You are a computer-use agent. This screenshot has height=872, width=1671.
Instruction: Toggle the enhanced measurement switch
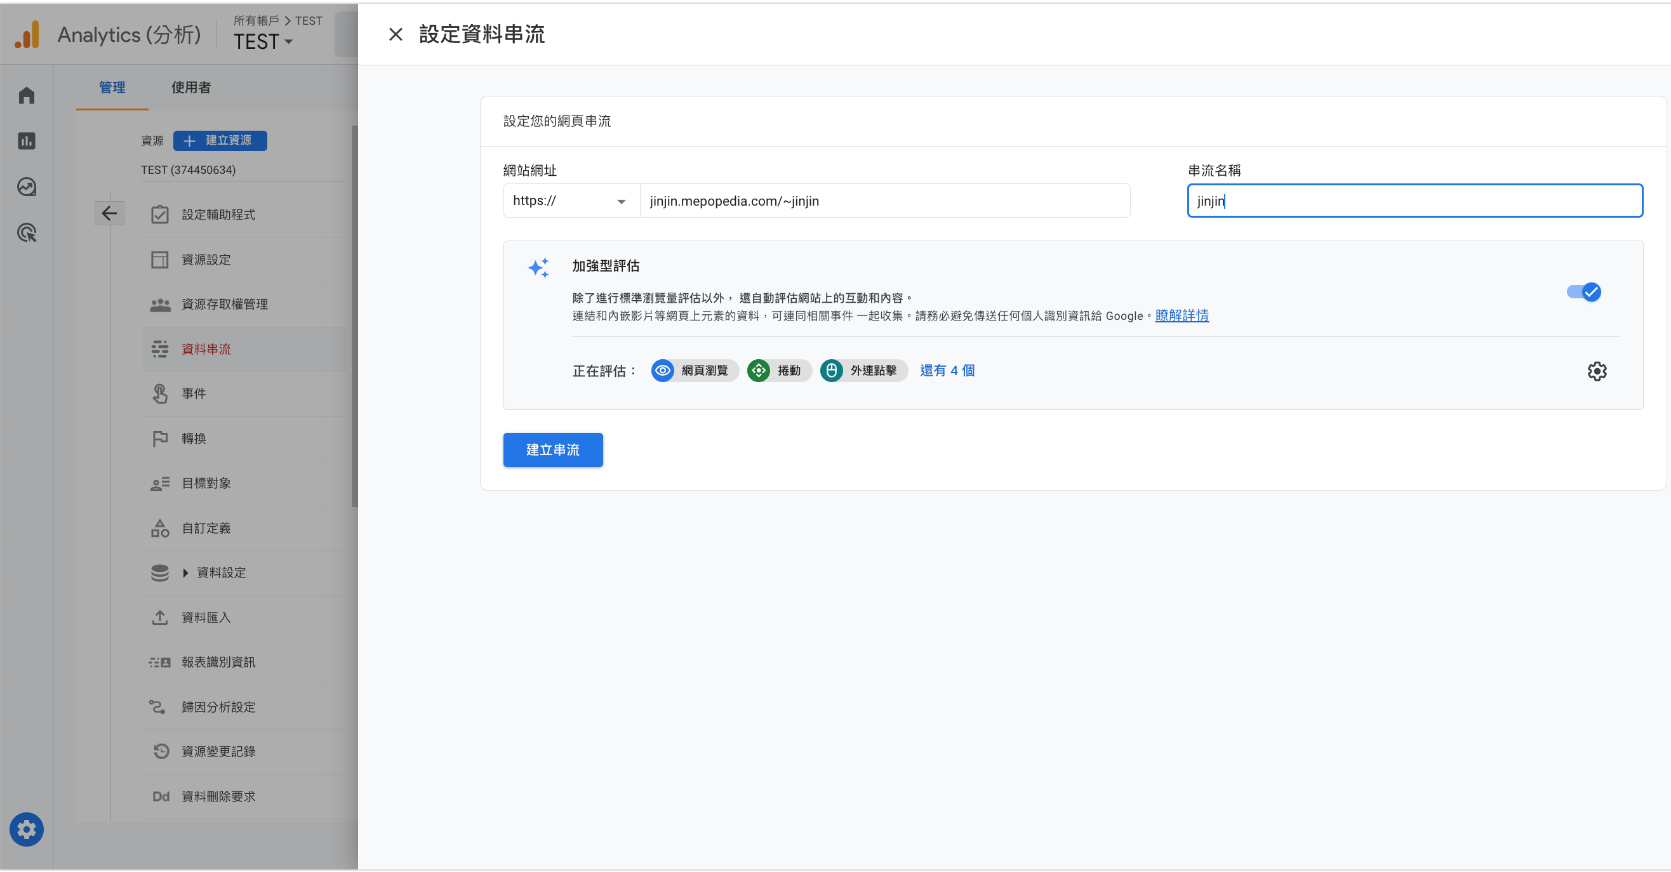1583,292
